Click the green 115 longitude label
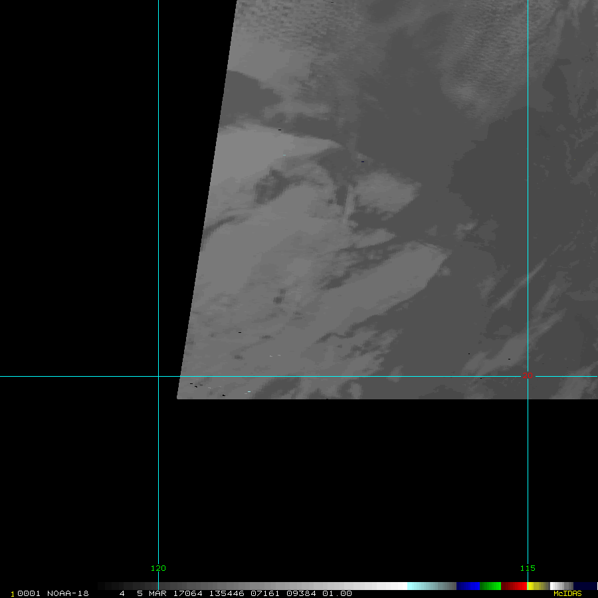Screen dimensions: 598x598 (528, 568)
